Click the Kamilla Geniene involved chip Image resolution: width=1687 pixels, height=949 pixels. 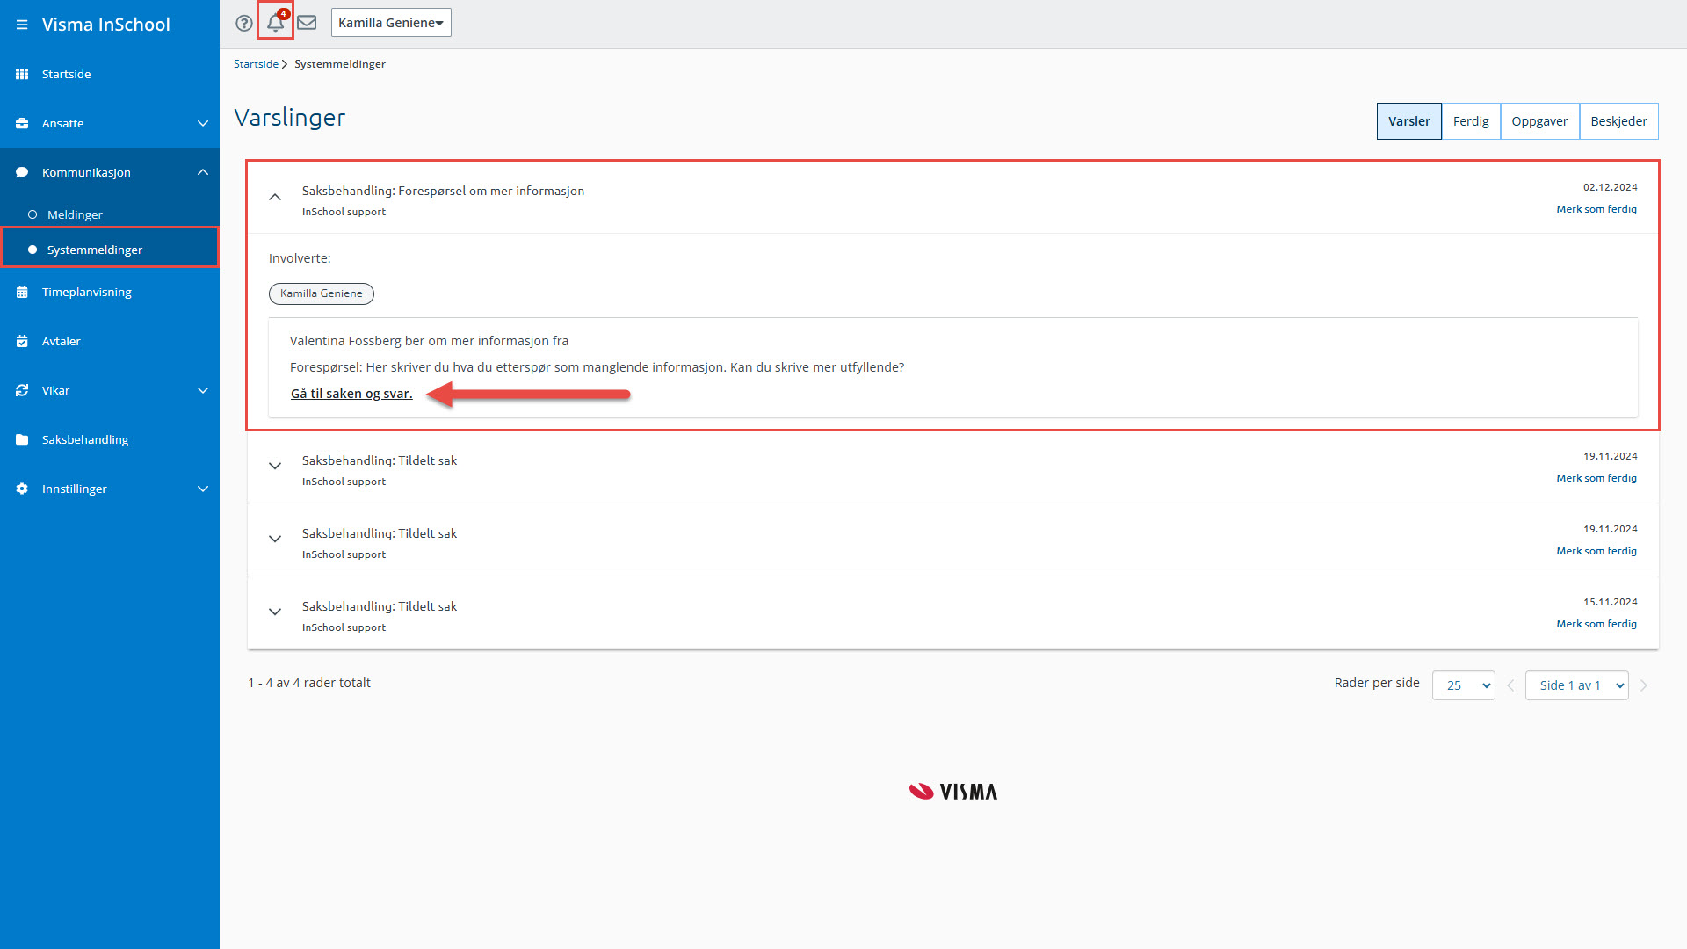321,293
